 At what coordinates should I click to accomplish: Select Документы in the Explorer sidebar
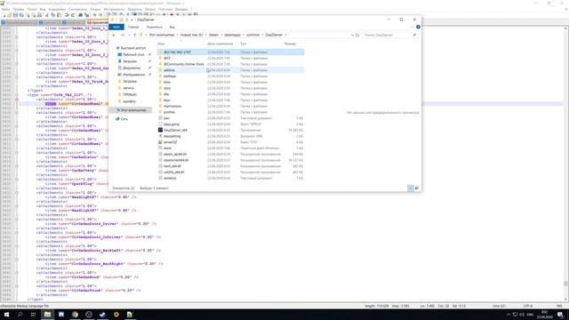[132, 68]
